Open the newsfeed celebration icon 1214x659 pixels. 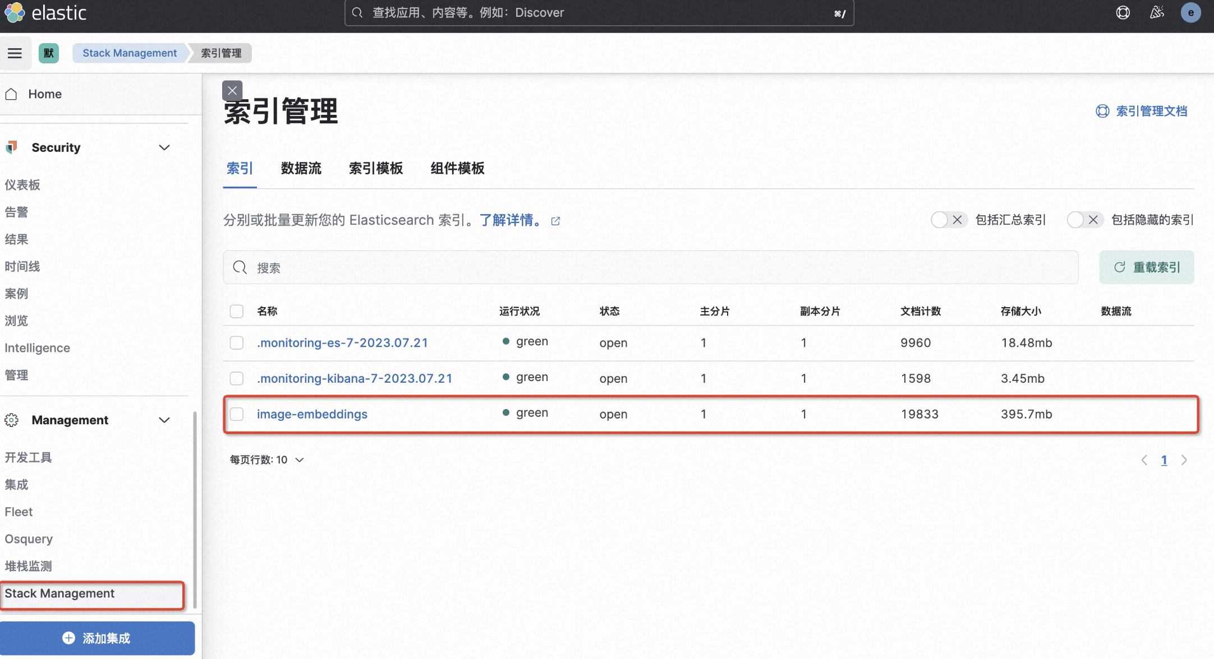(1157, 12)
